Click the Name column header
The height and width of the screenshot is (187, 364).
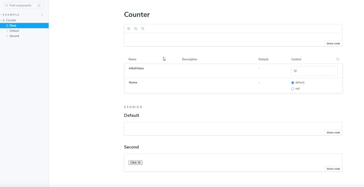point(132,59)
